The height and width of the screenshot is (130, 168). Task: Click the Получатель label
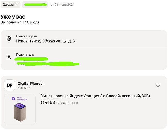click(x=25, y=55)
